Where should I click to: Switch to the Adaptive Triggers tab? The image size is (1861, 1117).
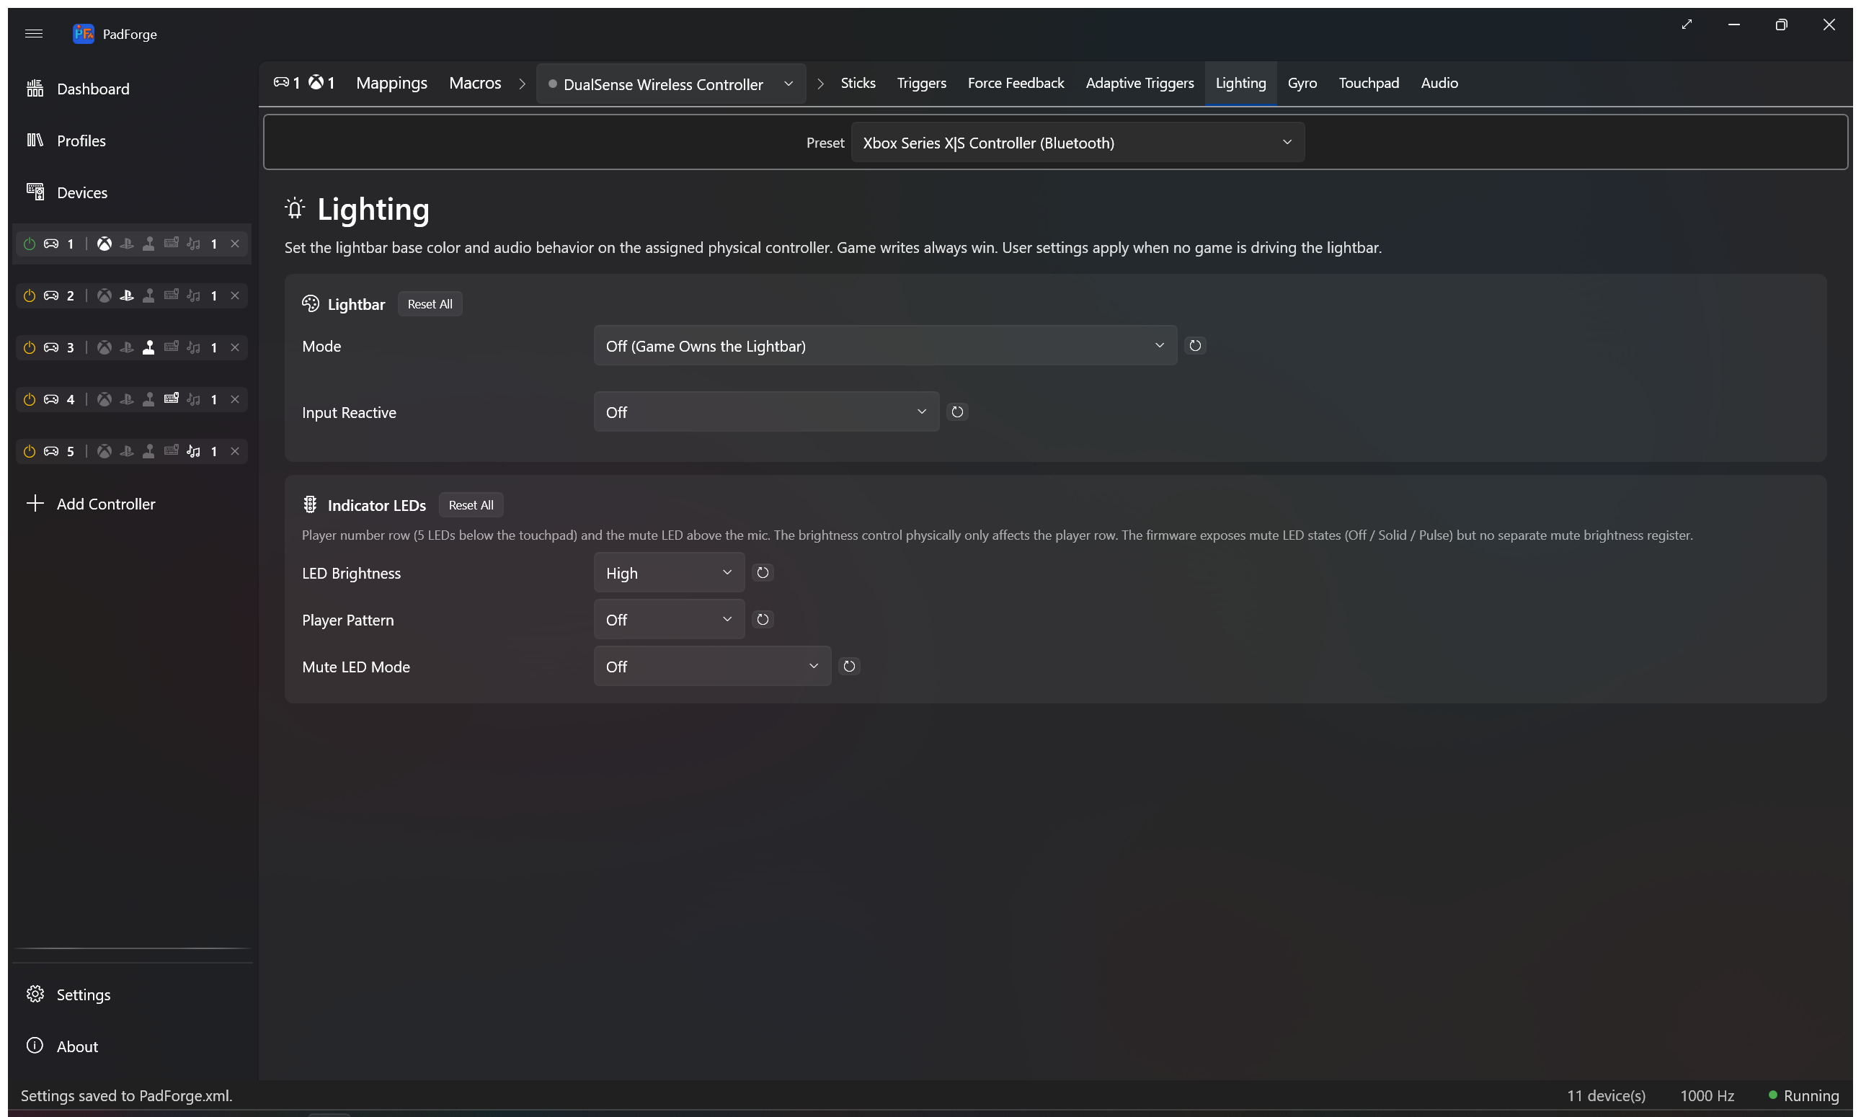coord(1140,83)
